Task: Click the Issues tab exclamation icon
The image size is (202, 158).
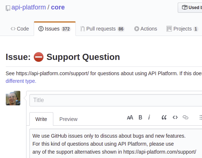Action: pos(41,29)
